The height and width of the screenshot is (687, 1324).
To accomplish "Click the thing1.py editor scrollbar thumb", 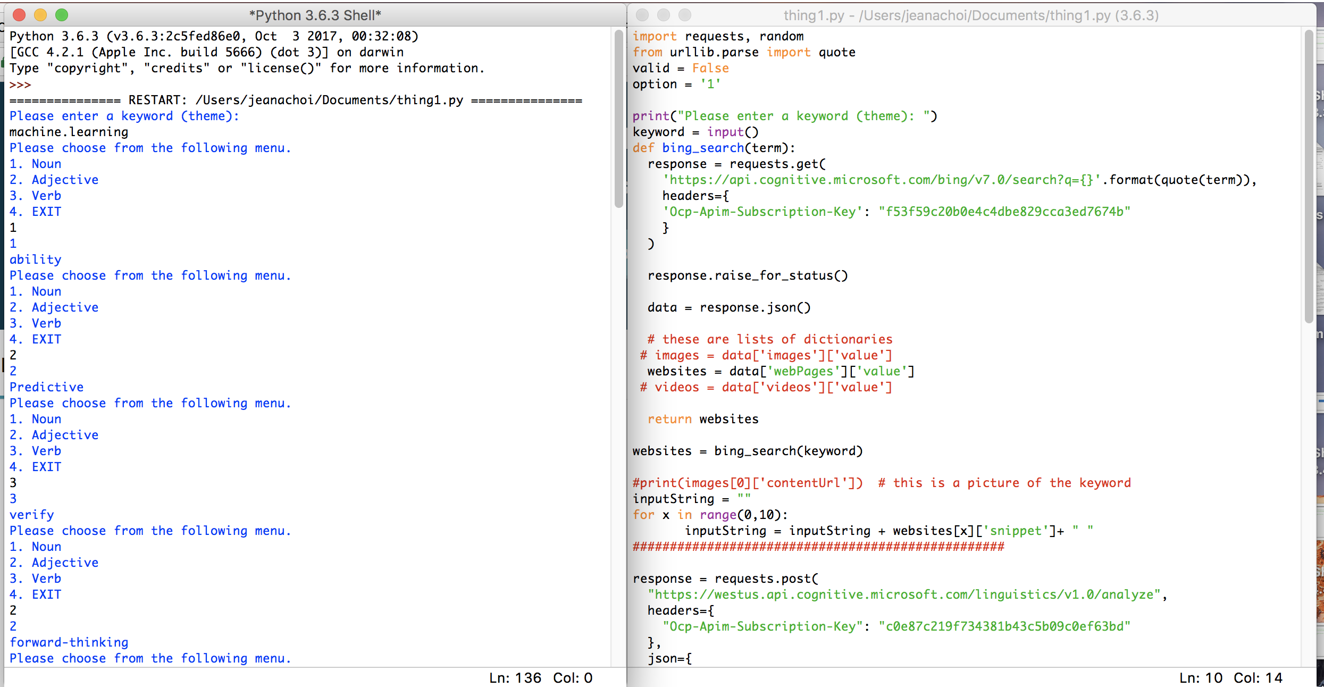I will point(1309,175).
